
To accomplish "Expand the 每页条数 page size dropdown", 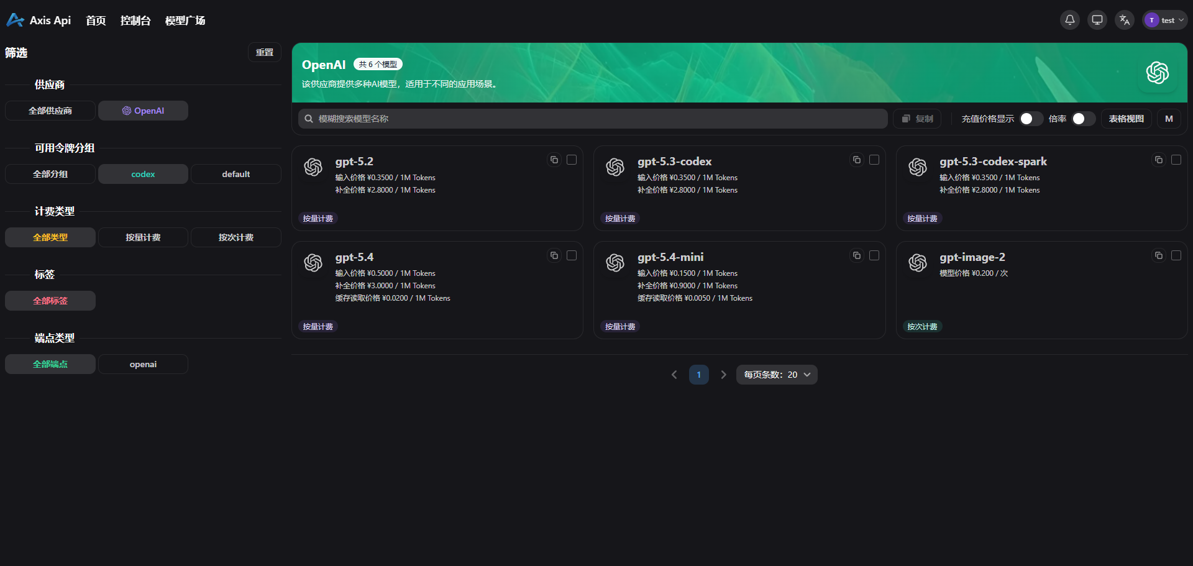I will [x=777, y=375].
